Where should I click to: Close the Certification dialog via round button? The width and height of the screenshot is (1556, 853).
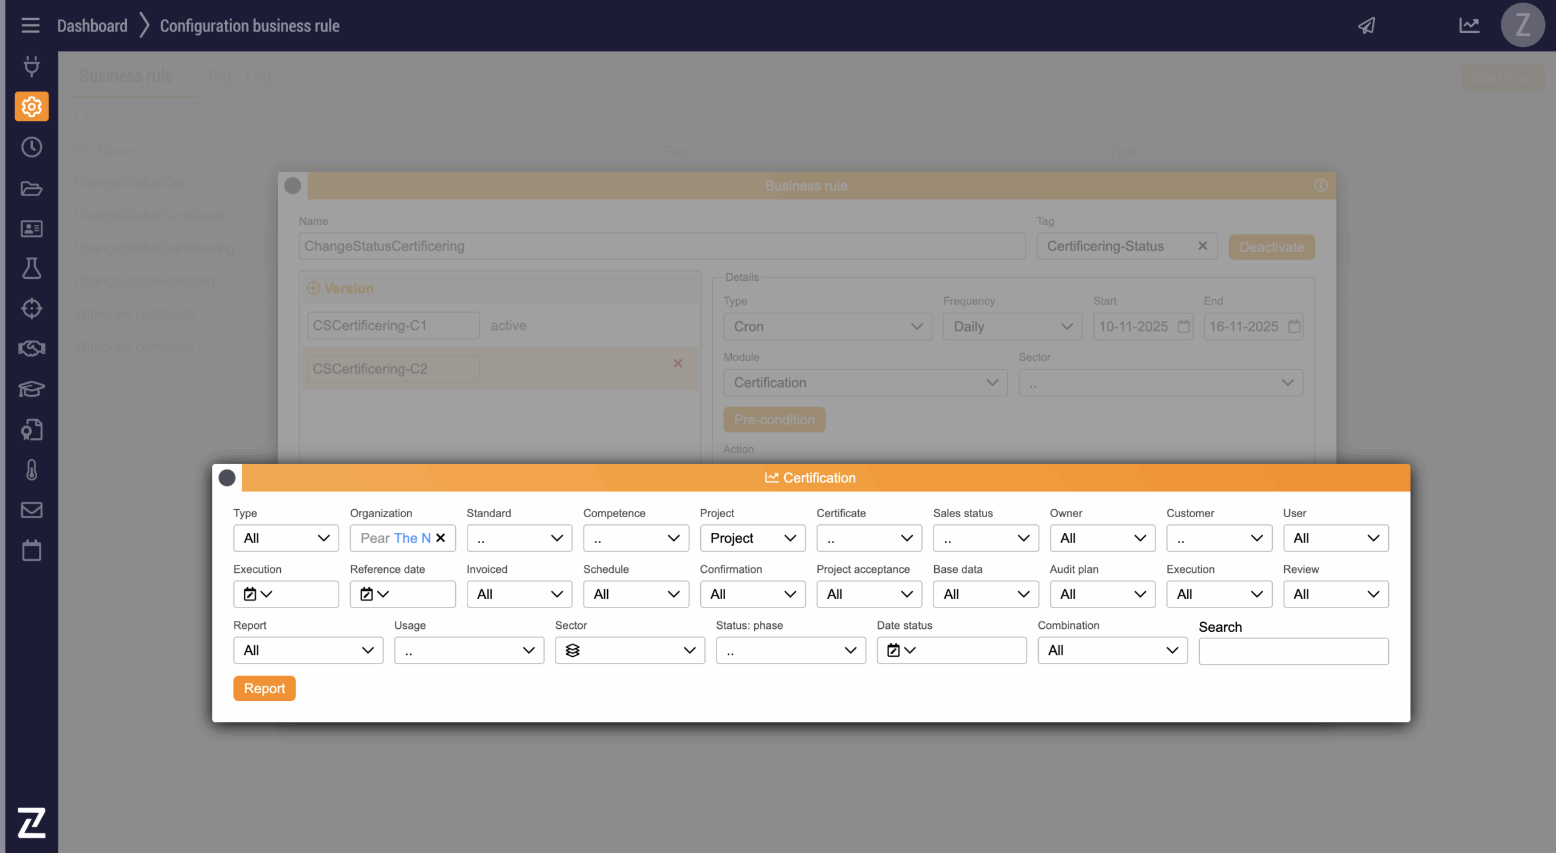227,478
